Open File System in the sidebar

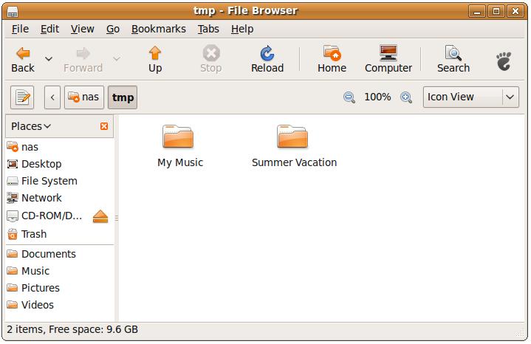point(60,181)
